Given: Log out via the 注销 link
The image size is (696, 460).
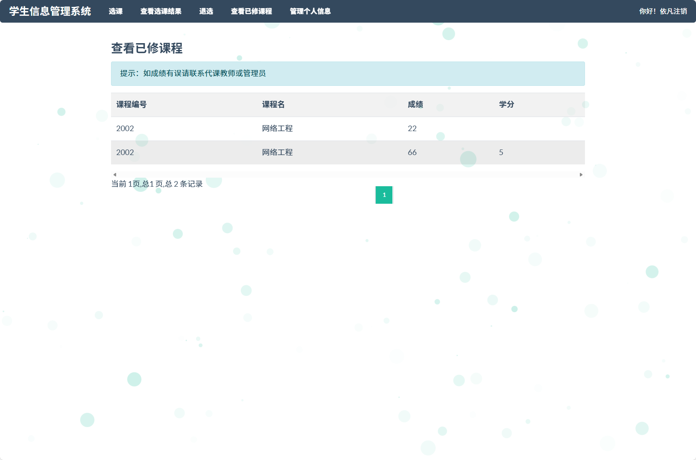Looking at the screenshot, I should pyautogui.click(x=681, y=12).
